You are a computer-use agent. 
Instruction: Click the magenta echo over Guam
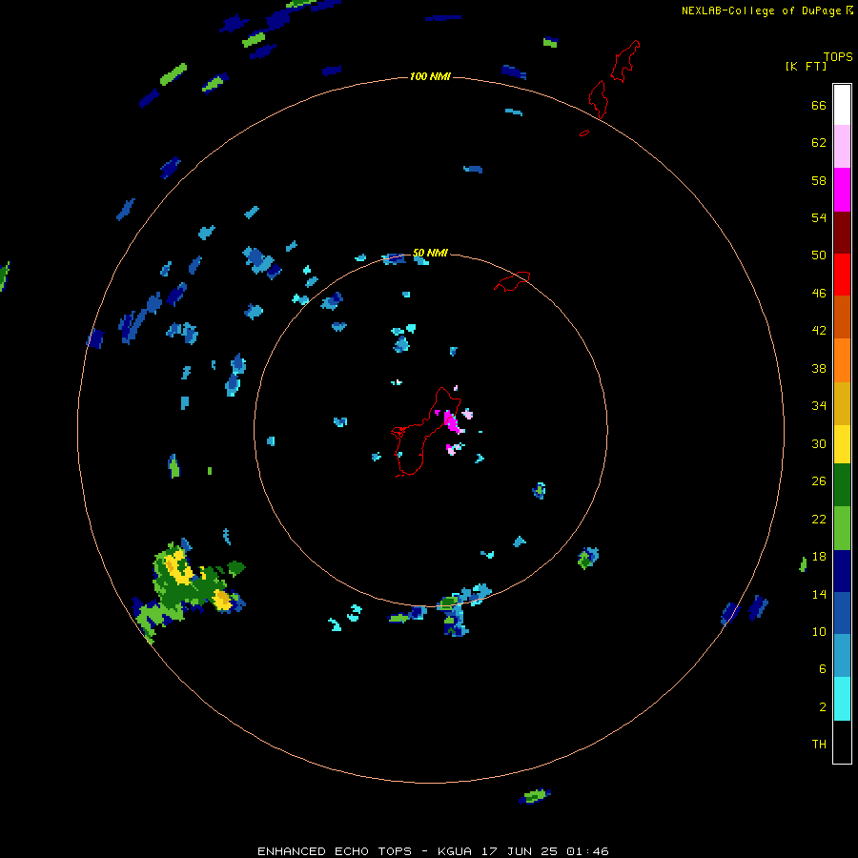452,421
